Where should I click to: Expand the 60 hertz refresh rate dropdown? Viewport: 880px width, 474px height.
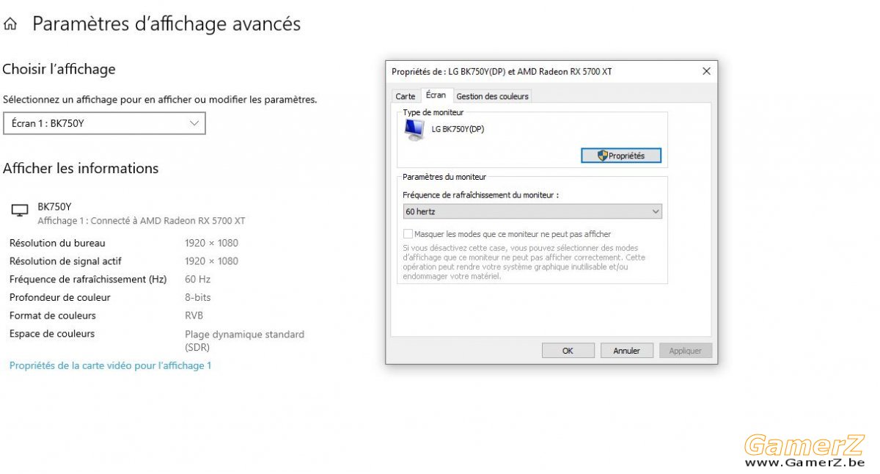point(532,211)
